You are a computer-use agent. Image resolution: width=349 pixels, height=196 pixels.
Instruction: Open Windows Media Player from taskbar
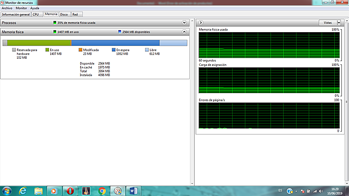point(54,191)
